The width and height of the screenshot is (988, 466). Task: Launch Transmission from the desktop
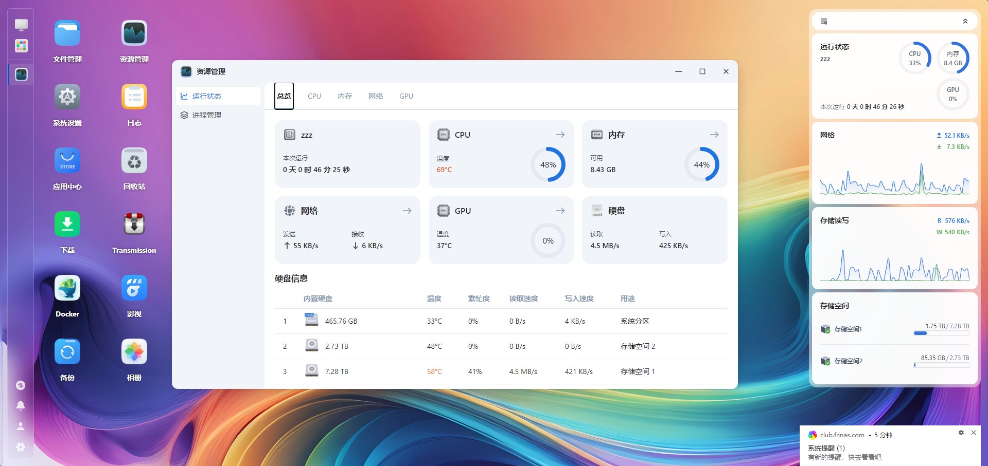(x=134, y=225)
